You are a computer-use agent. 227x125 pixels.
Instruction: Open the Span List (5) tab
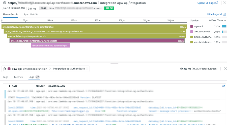coord(31,14)
